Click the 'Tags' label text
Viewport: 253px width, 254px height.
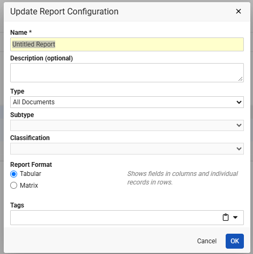pyautogui.click(x=17, y=205)
